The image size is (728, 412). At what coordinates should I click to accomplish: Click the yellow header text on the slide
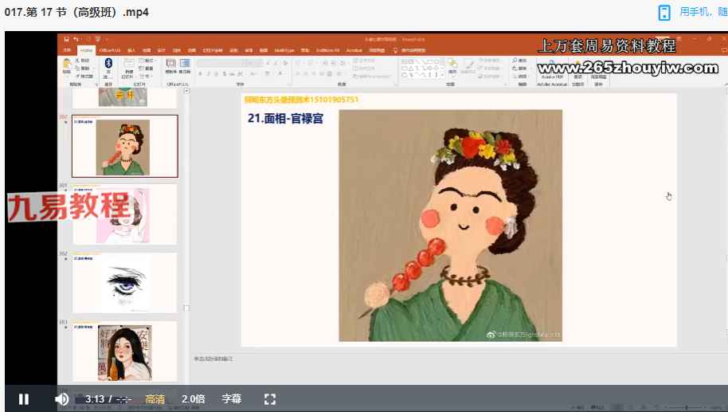click(x=301, y=100)
